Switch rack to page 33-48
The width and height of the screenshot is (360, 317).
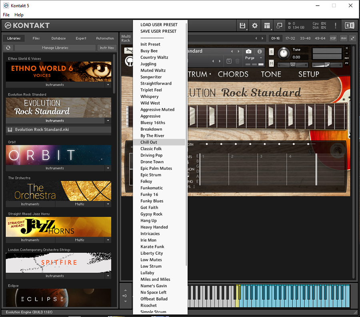click(x=305, y=38)
